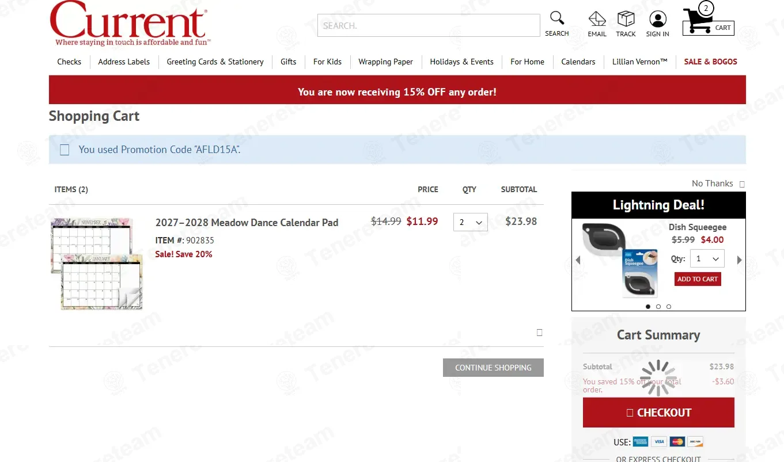This screenshot has height=462, width=784.
Task: Open the SALE & BOGOS menu
Action: 710,62
